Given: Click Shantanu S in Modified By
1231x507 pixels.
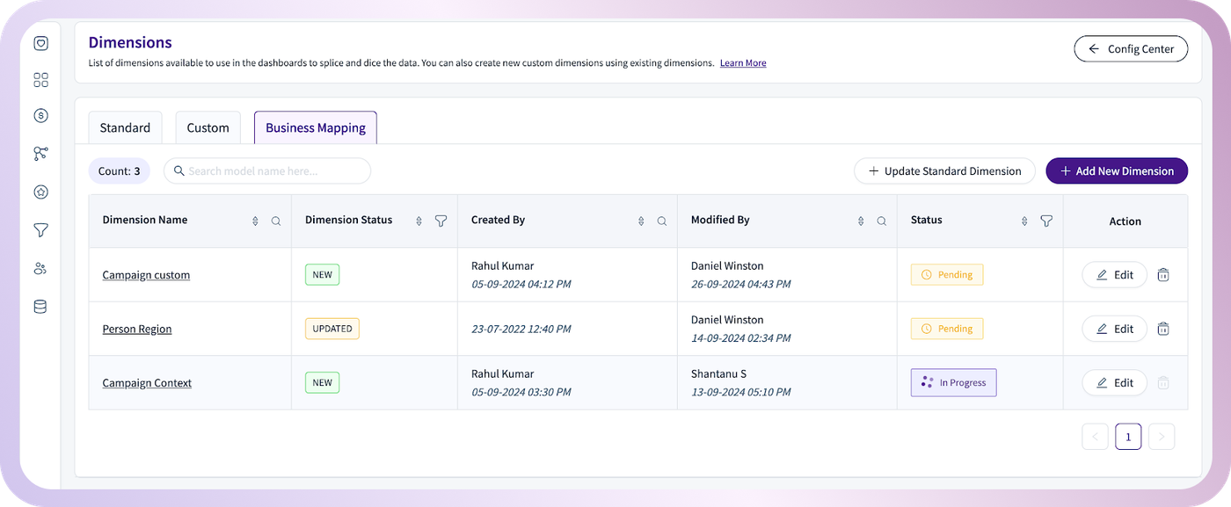Looking at the screenshot, I should pos(718,374).
